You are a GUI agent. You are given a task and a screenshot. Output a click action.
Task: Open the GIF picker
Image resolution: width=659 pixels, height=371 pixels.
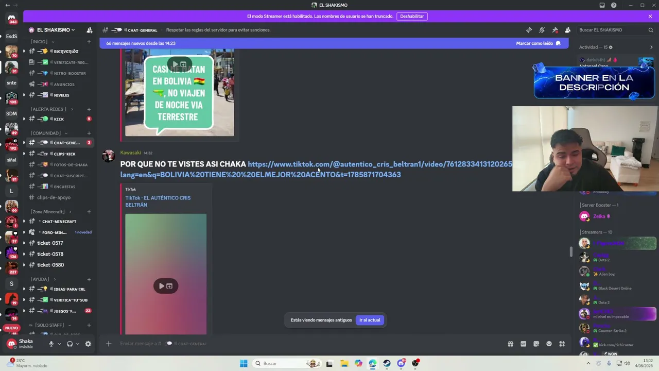click(524, 344)
